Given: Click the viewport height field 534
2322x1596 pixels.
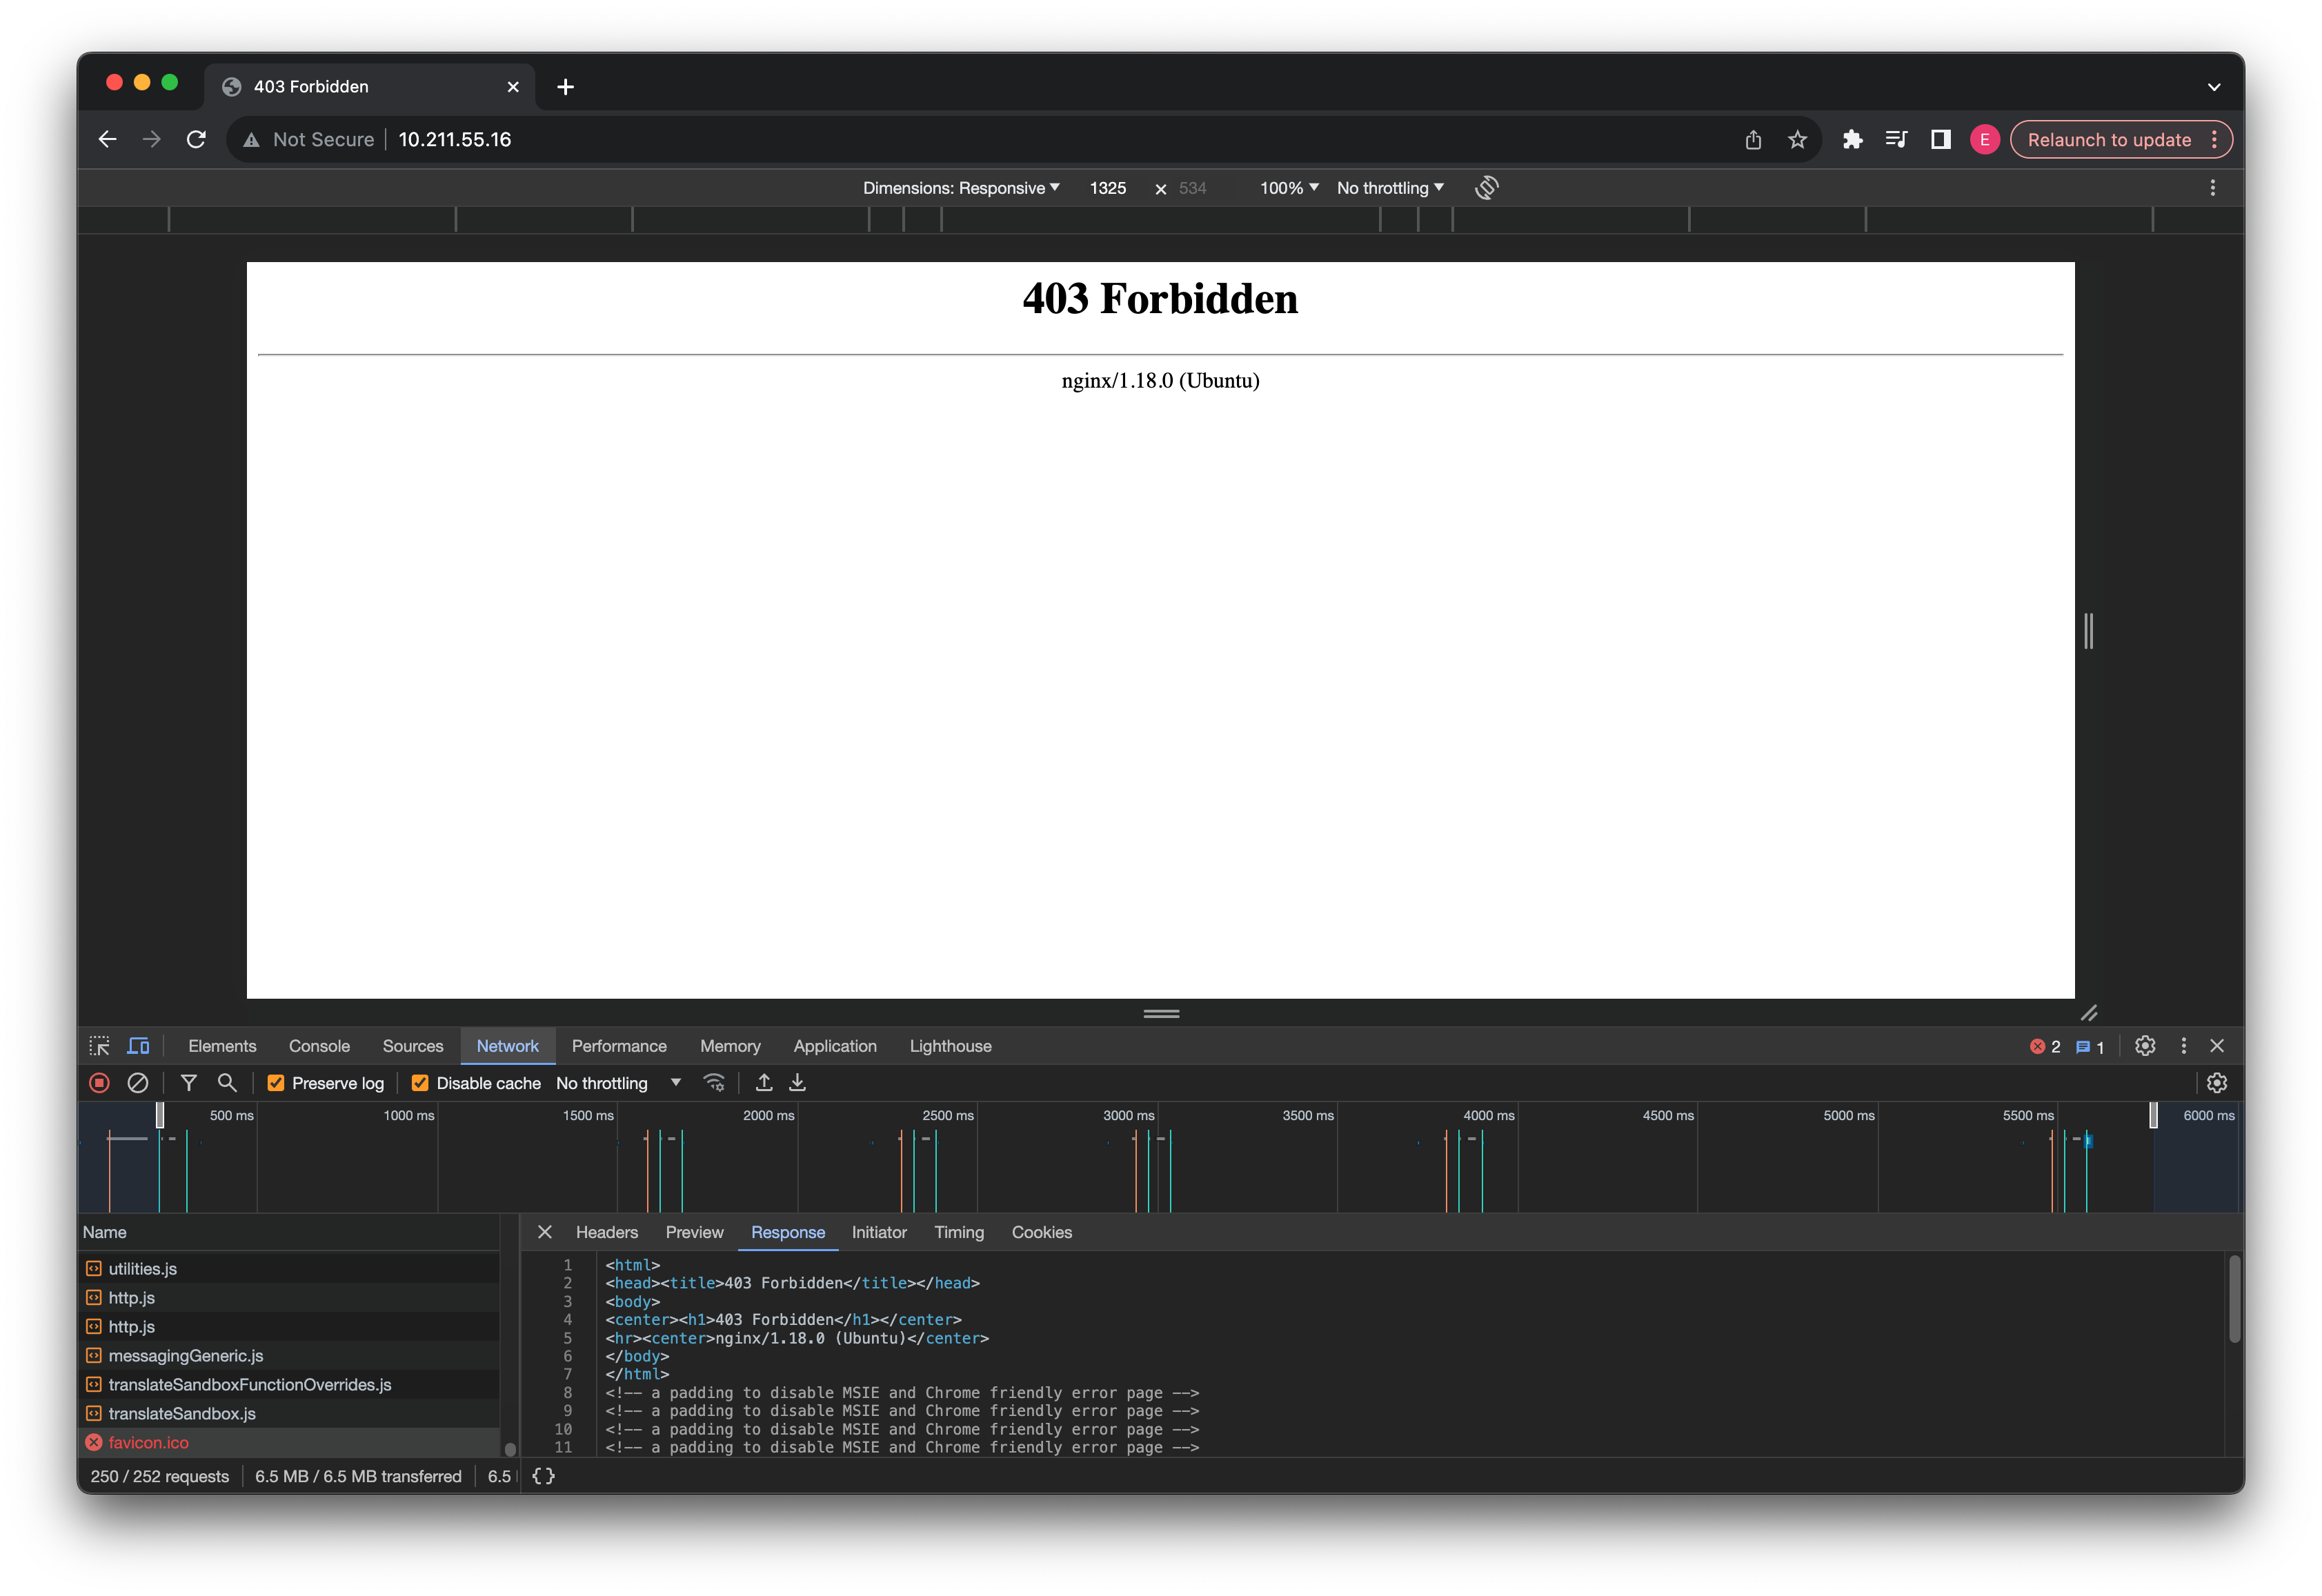Looking at the screenshot, I should coord(1192,188).
